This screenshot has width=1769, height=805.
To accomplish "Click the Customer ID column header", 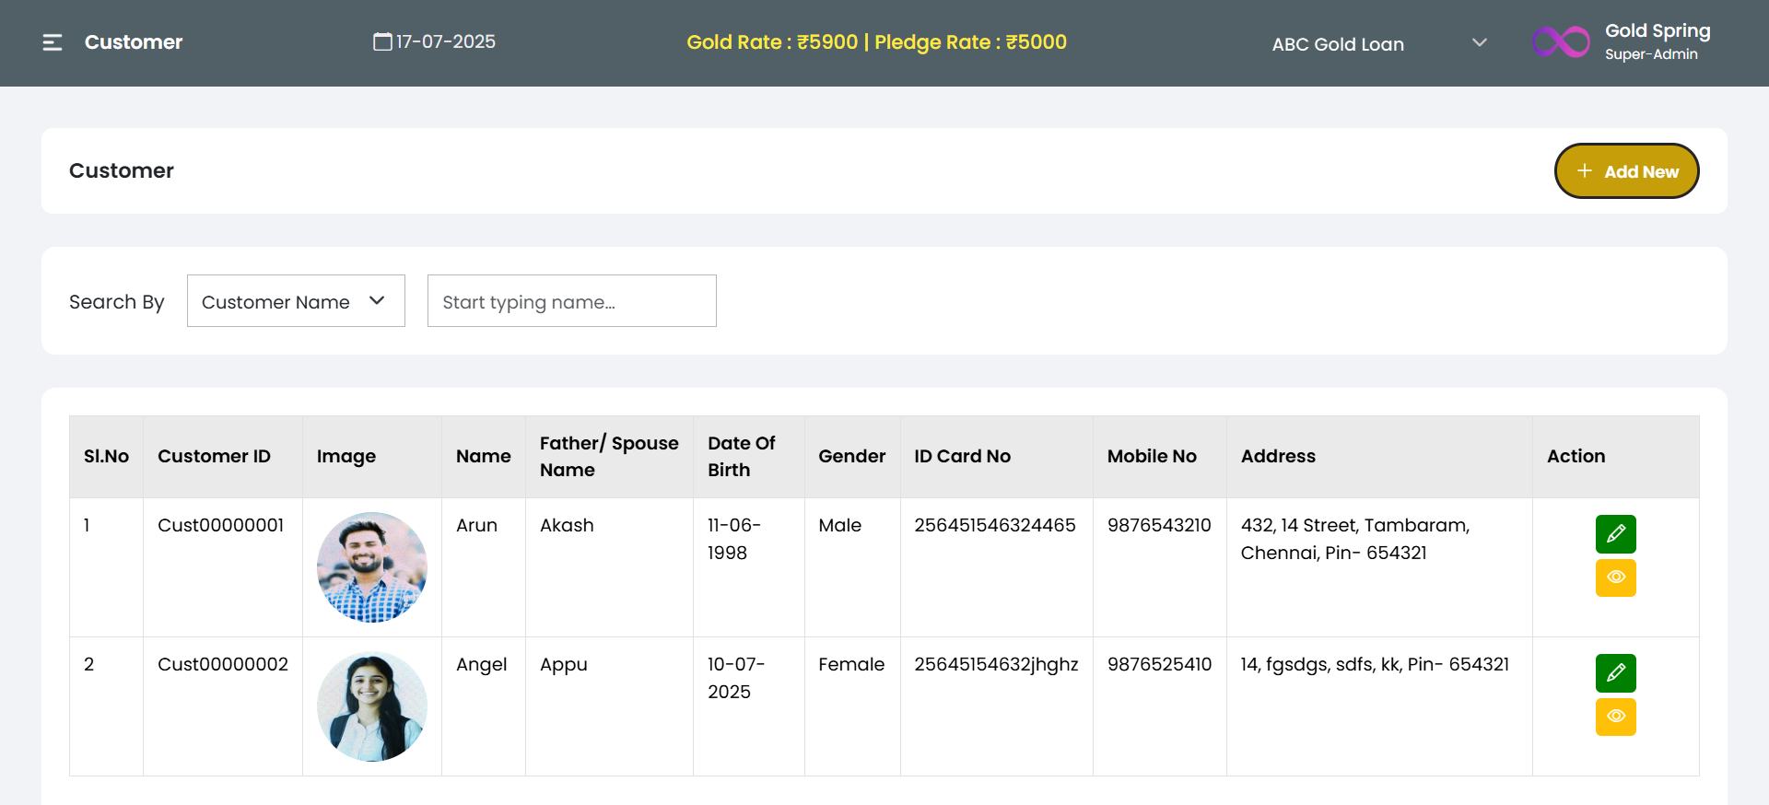I will [x=223, y=457].
